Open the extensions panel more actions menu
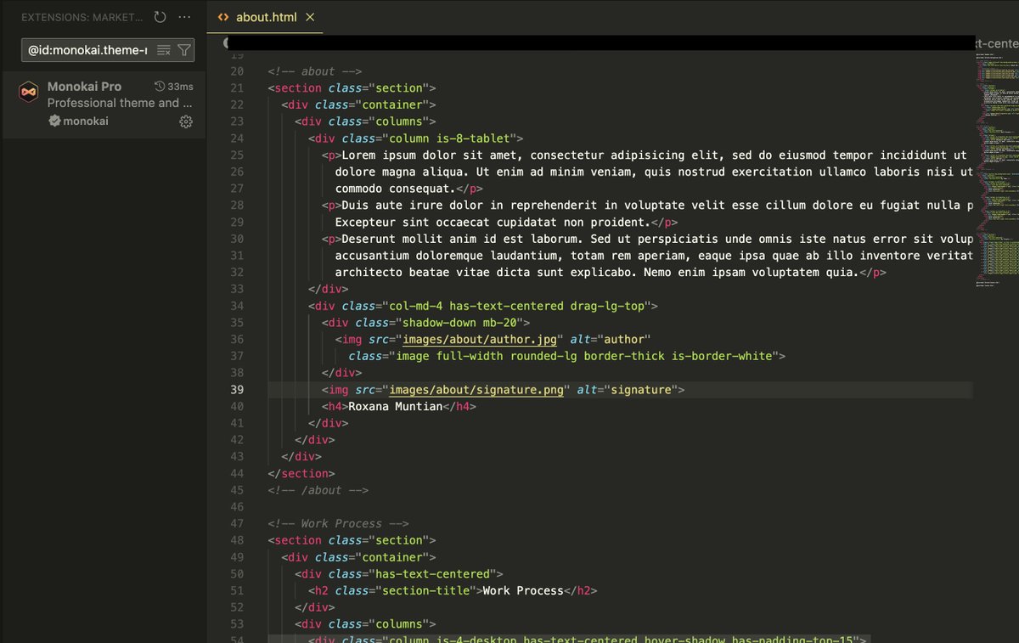Screen dimensions: 1019x643 pos(183,16)
